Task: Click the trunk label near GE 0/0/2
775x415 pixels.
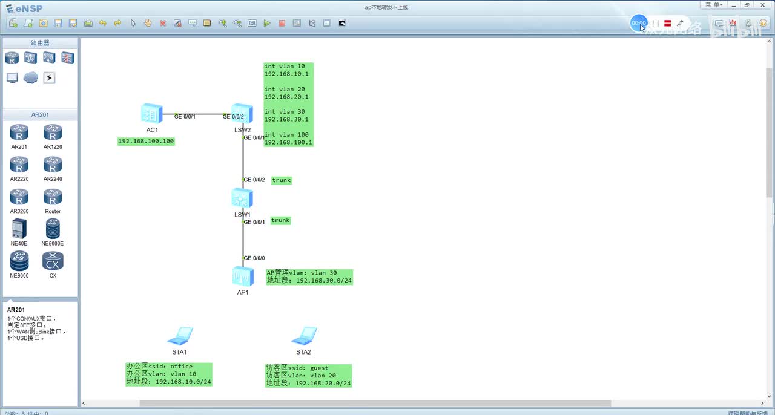Action: tap(282, 180)
